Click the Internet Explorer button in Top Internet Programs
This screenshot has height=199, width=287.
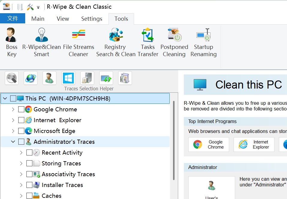[254, 144]
